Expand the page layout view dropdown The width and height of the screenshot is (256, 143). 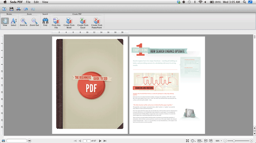coord(200,141)
